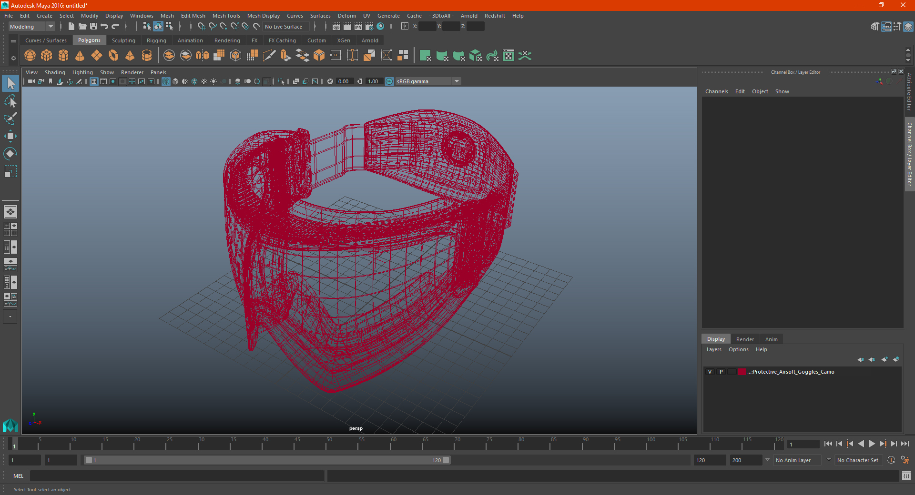Open the Channels menu in Channel Box

[x=716, y=91]
